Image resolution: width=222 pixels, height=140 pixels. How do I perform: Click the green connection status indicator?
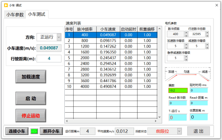coord(34,131)
